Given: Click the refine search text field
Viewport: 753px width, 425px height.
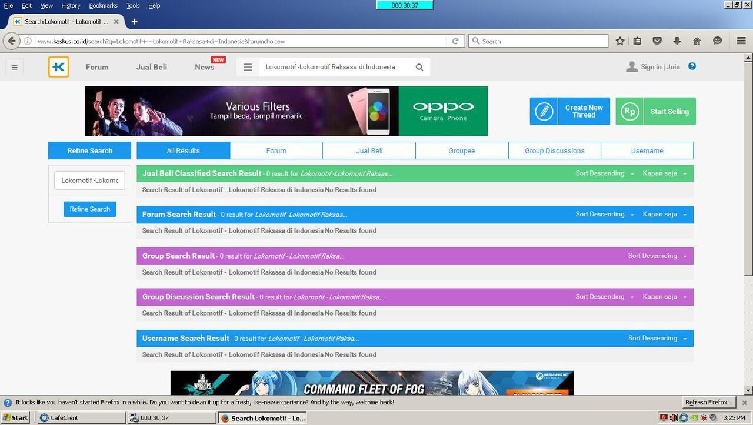Looking at the screenshot, I should point(89,180).
